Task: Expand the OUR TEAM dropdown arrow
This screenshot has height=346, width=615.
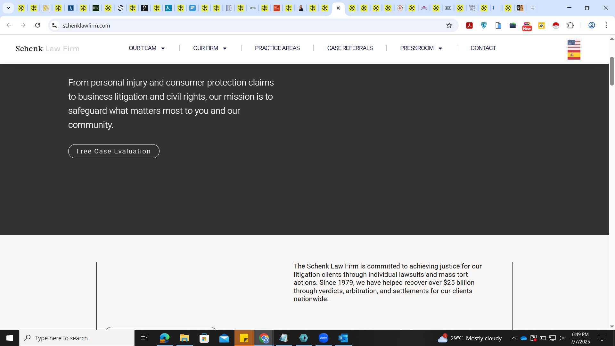Action: click(x=163, y=48)
